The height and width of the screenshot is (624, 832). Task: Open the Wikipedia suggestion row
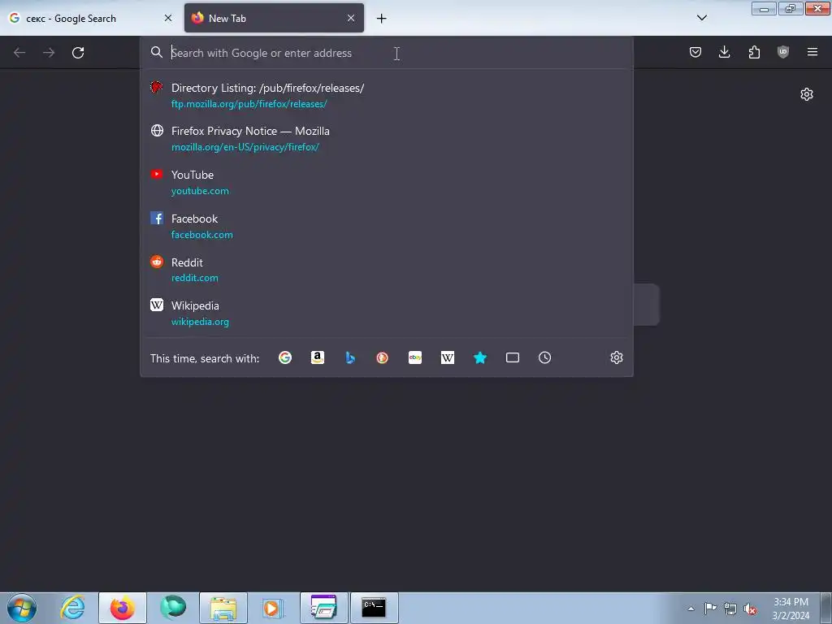(x=386, y=313)
